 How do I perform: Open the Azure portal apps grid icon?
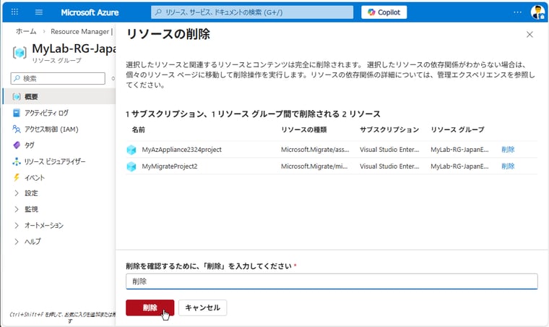(x=14, y=12)
